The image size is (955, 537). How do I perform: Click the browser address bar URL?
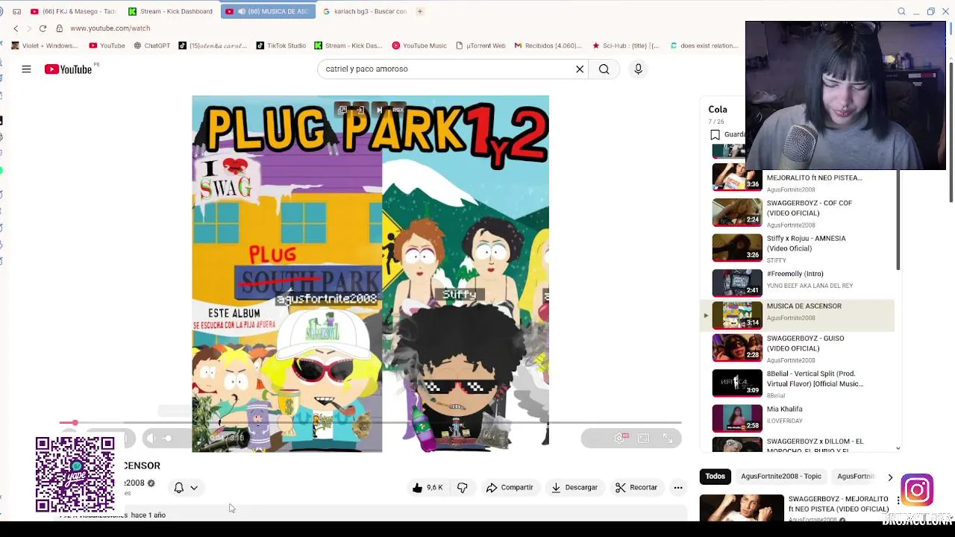(110, 28)
